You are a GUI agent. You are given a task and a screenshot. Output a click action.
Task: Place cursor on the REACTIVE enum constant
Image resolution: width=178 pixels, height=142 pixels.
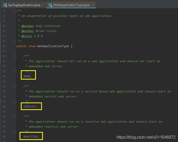[30, 137]
